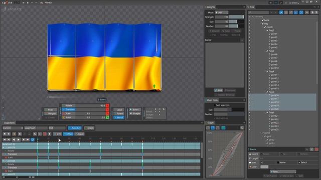Play the animation forward

(19, 139)
